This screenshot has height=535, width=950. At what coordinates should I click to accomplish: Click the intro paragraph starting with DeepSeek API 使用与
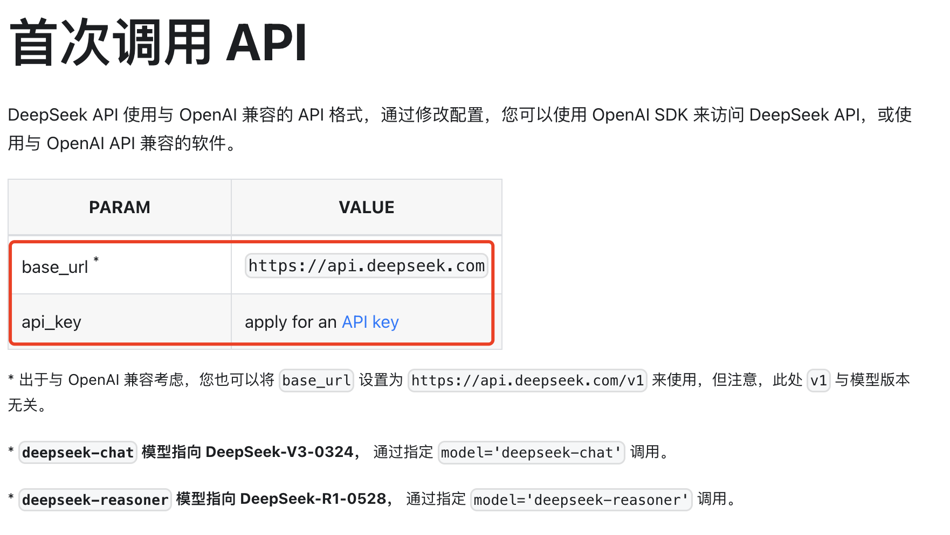click(x=460, y=129)
